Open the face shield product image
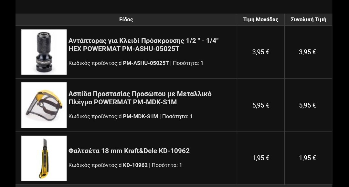 (44, 105)
